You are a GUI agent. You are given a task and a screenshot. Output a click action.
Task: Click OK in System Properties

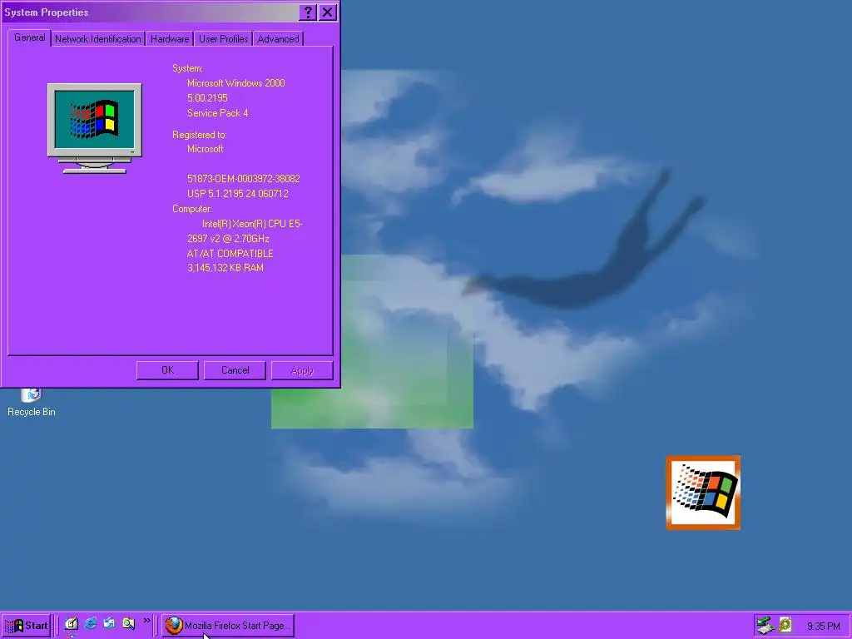pyautogui.click(x=167, y=370)
